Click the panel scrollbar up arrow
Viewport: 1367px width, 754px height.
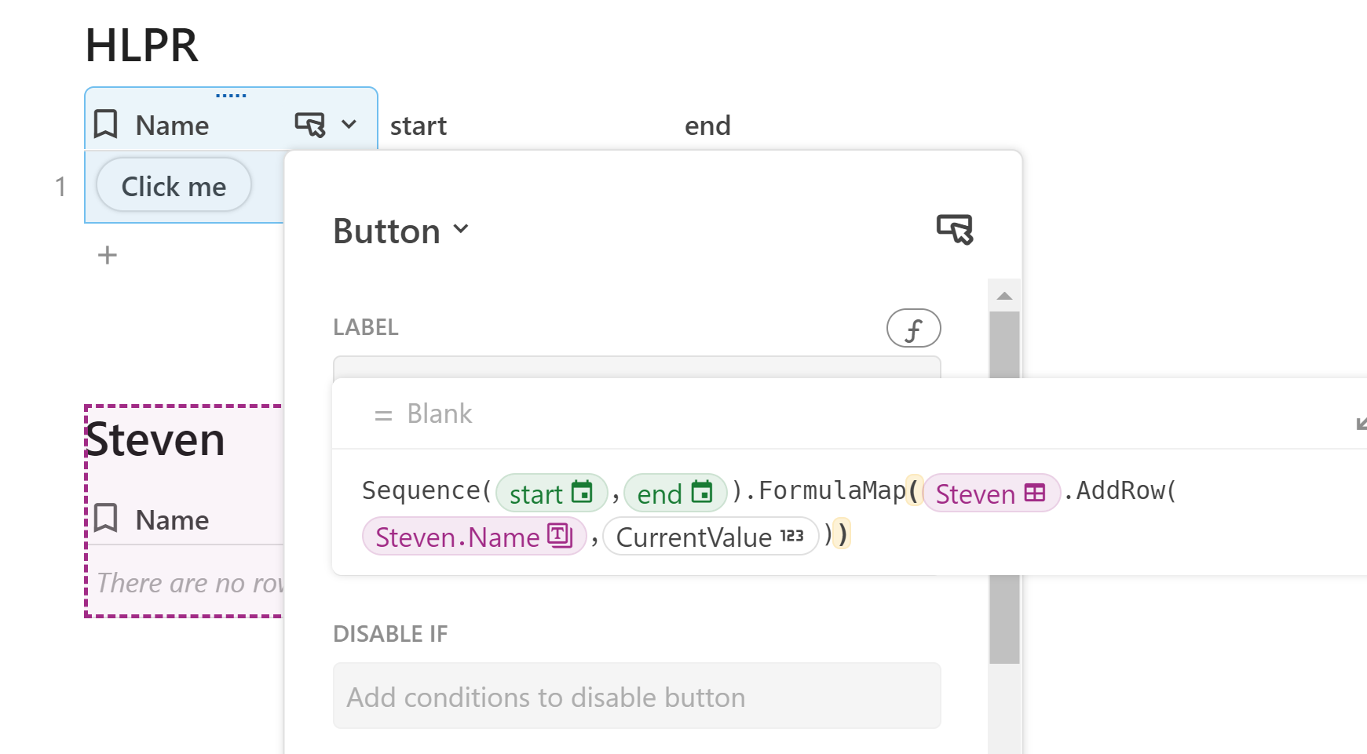(x=1004, y=296)
